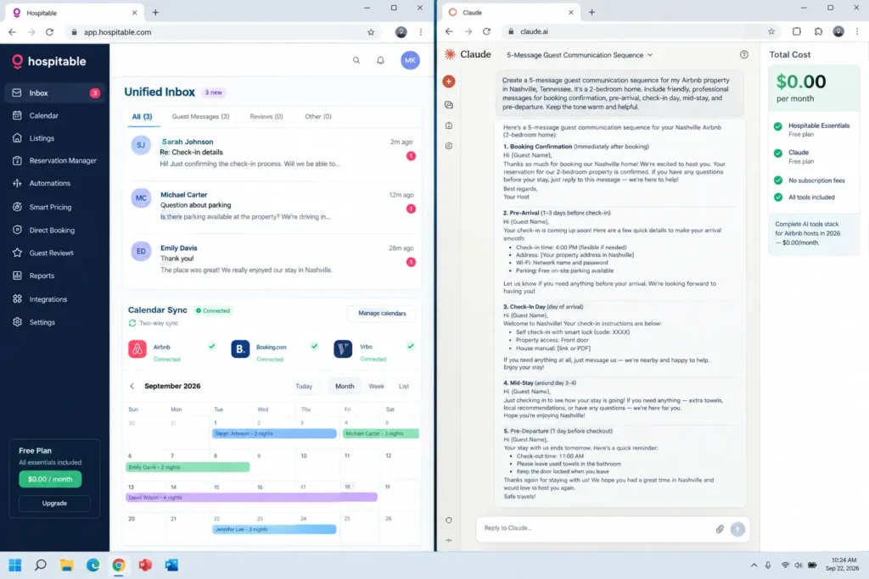Select the All (3) inbox tab

pos(142,117)
